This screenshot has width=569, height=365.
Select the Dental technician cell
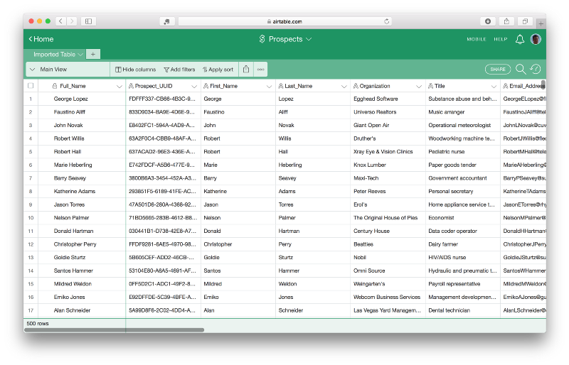coord(463,310)
